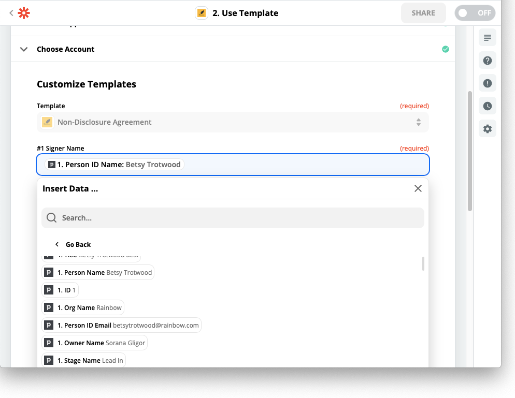Viewport: 515px width, 398px height.
Task: Insert Person ID Email data pill
Action: click(x=122, y=325)
